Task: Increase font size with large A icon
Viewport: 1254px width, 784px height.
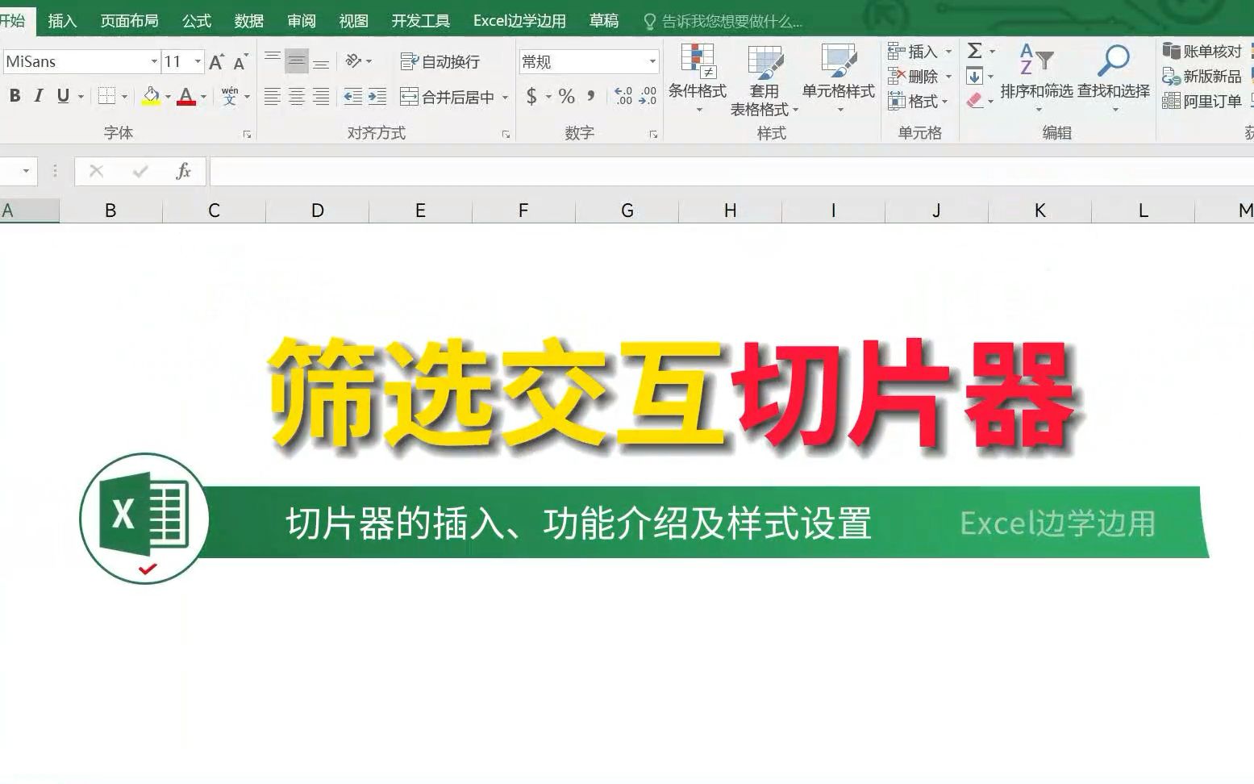Action: pyautogui.click(x=216, y=62)
